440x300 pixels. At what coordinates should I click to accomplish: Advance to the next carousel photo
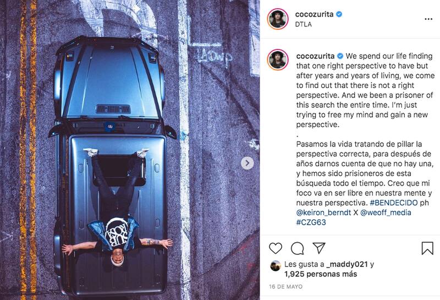[247, 163]
